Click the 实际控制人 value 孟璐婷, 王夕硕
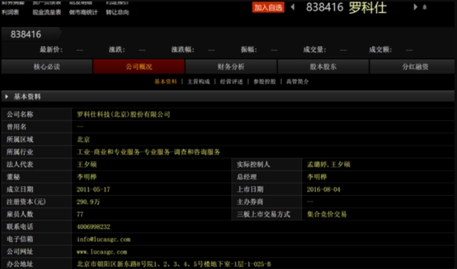 328,165
